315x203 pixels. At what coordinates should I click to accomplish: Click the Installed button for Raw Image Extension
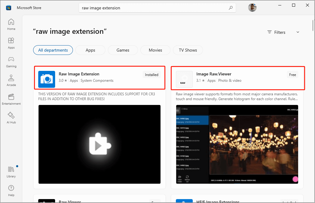click(152, 75)
